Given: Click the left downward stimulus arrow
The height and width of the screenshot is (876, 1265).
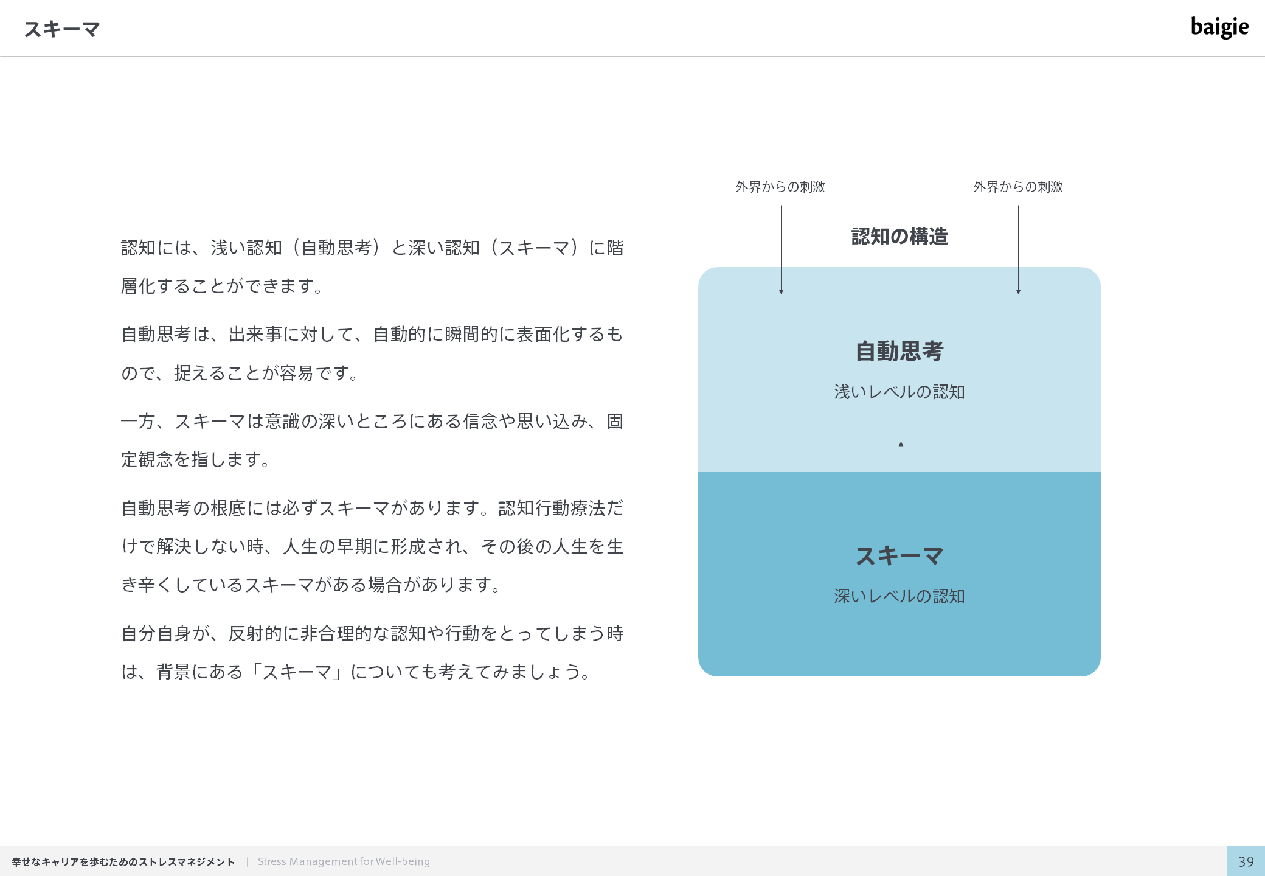Looking at the screenshot, I should pos(781,249).
